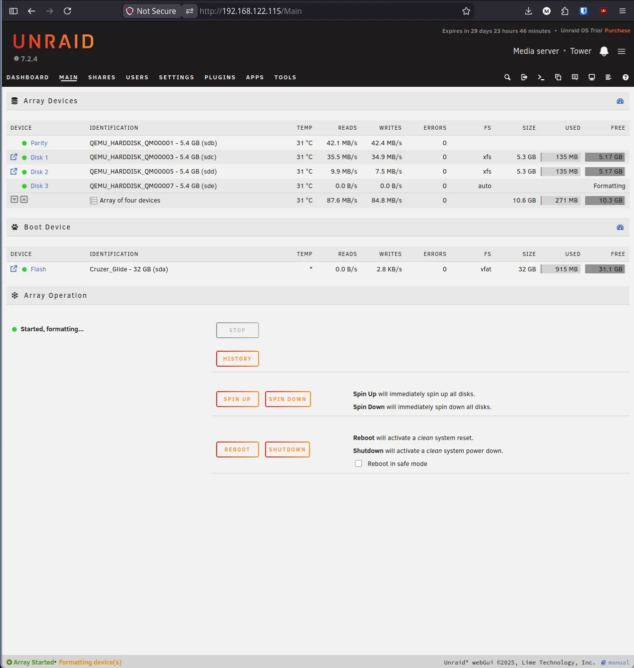Open Bitwarden shield extension icon
This screenshot has width=634, height=668.
point(584,11)
